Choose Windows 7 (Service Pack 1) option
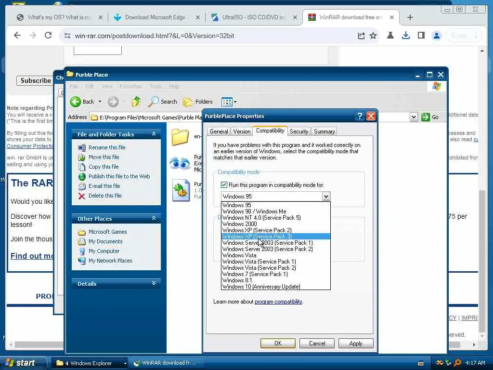Screen dimensions: 493x370 [275, 274]
